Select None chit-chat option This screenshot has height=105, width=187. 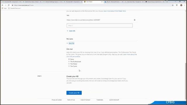point(69,59)
